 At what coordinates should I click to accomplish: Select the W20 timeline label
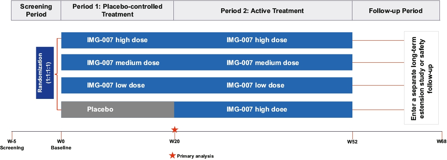coord(175,141)
